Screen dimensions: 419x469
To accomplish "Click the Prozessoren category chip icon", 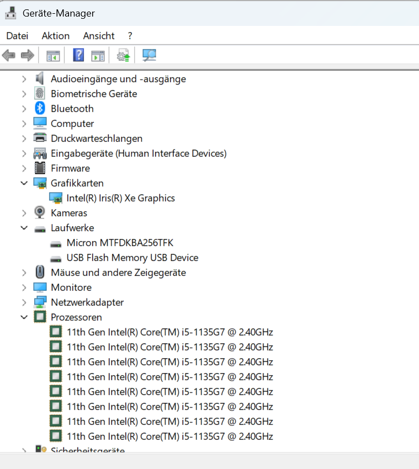I will click(x=40, y=317).
